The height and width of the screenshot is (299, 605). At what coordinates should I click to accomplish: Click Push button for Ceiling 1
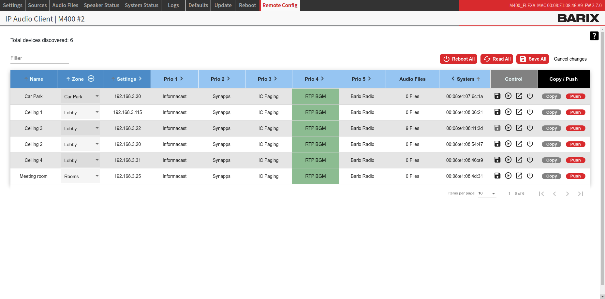pos(575,112)
